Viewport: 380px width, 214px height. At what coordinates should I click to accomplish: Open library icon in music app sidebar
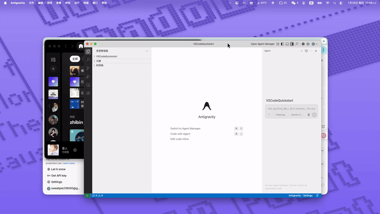click(x=53, y=60)
